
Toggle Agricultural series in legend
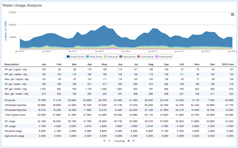coord(128,57)
